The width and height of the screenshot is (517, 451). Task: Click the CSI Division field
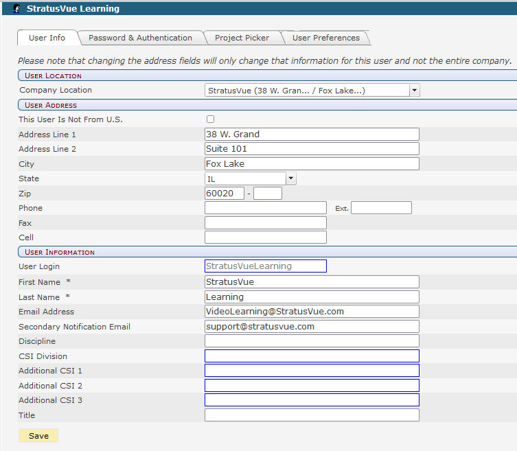(312, 356)
